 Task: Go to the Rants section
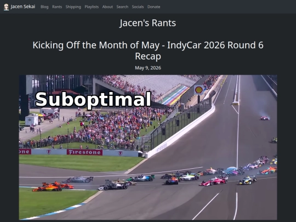[x=57, y=7]
